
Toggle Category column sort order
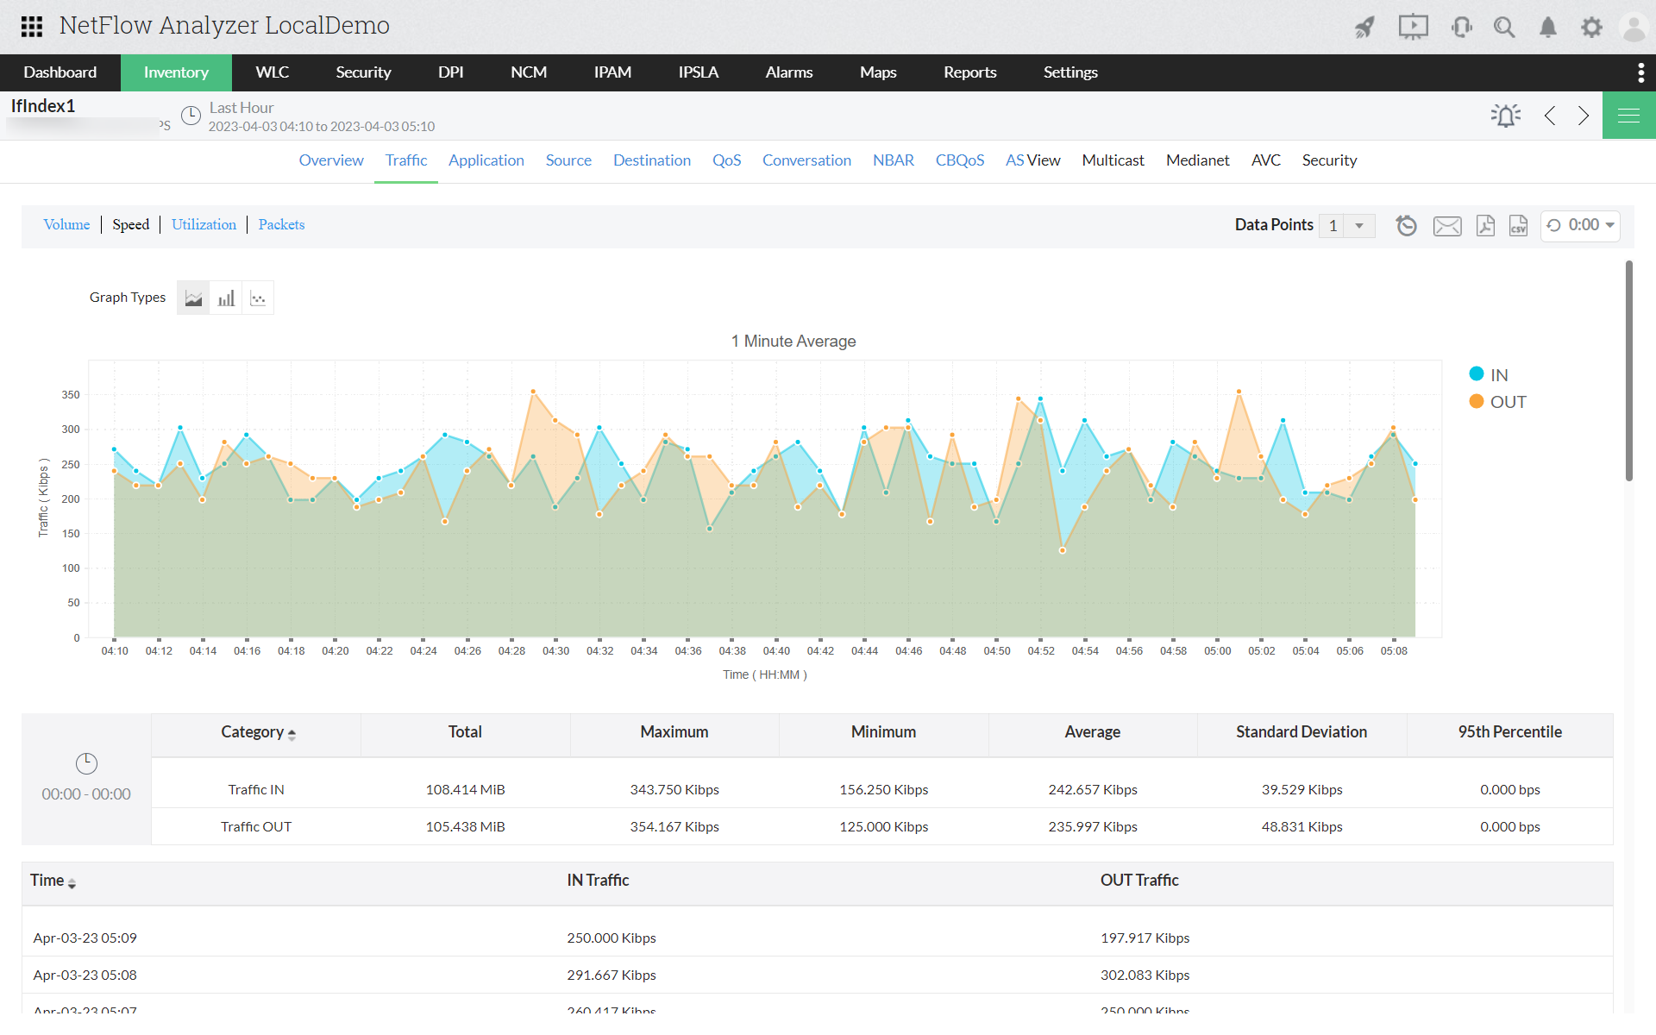(292, 733)
